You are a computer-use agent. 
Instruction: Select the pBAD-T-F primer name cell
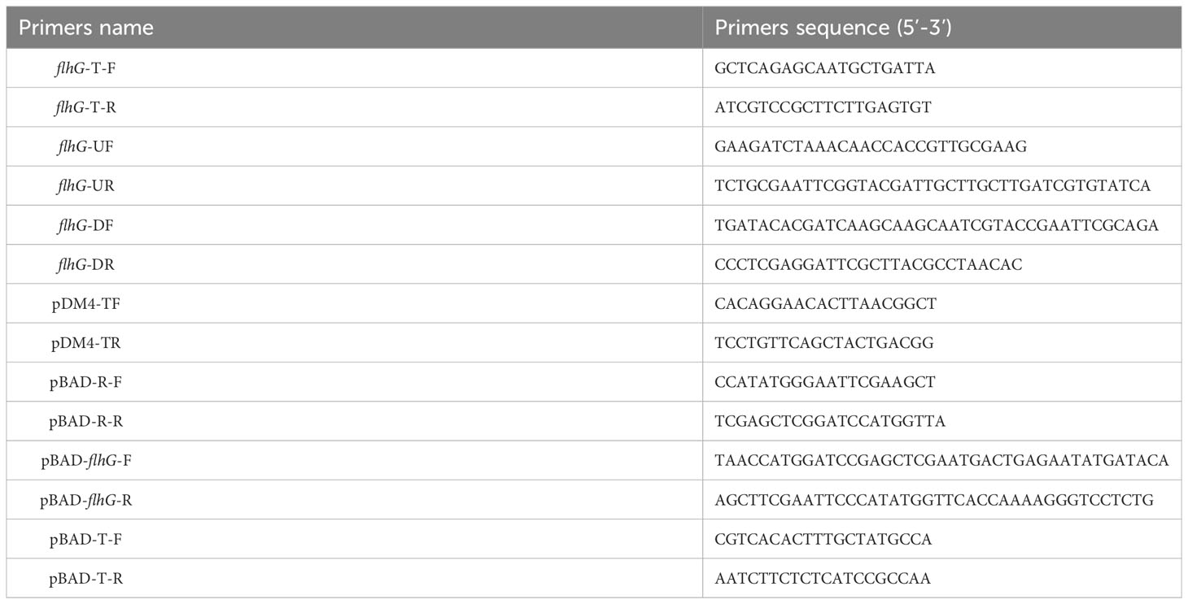tap(355, 539)
